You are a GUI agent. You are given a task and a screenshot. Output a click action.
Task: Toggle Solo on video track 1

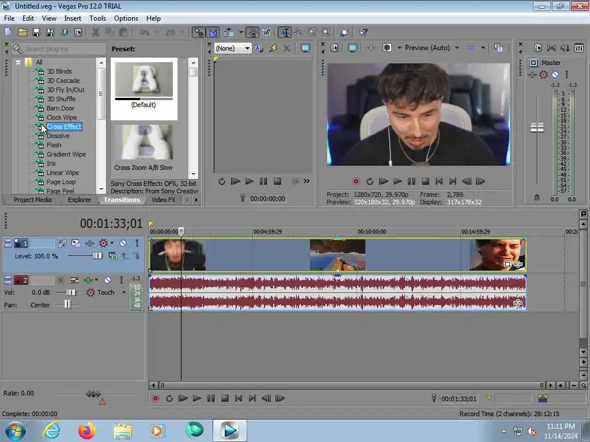pyautogui.click(x=137, y=243)
